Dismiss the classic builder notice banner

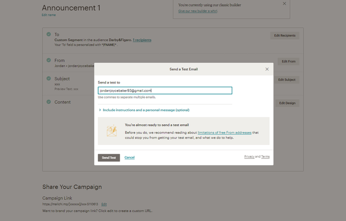coord(284,4)
